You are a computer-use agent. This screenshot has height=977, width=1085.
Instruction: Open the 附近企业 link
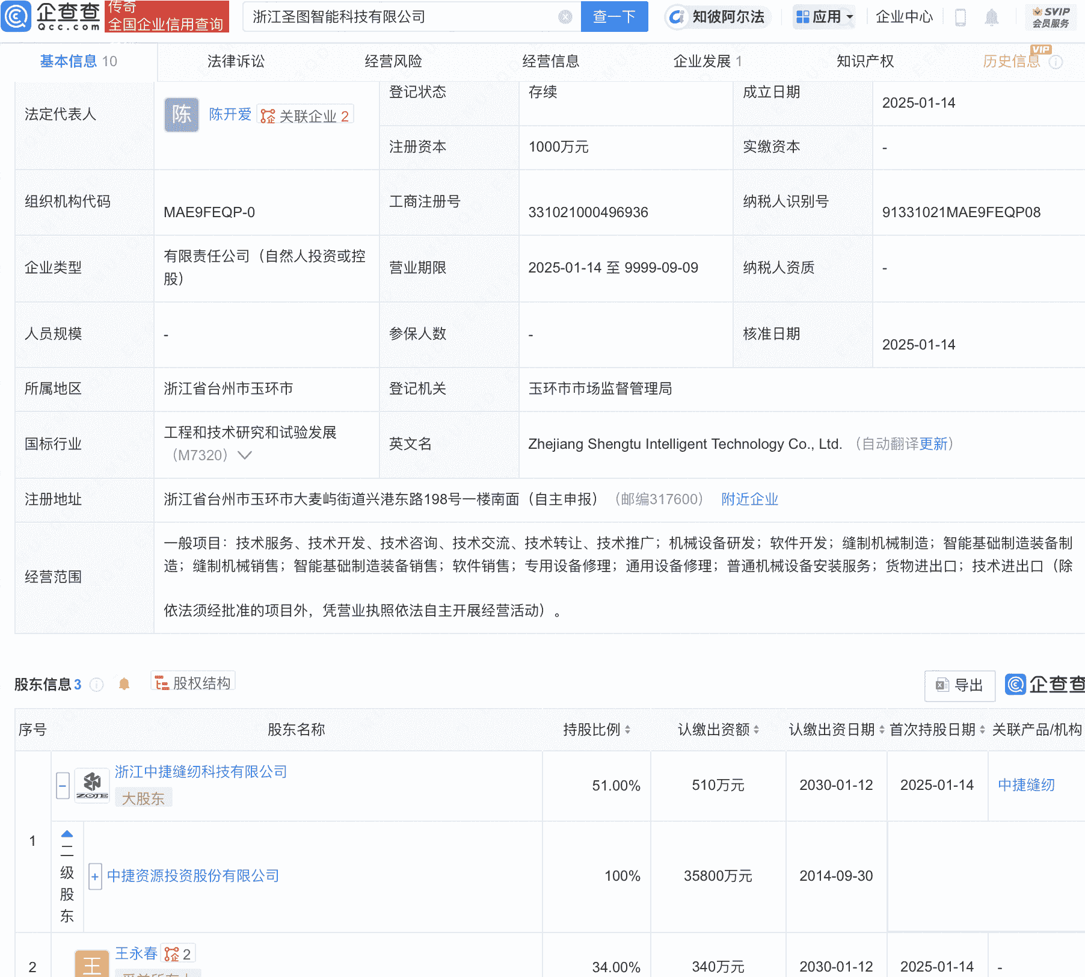tap(749, 499)
